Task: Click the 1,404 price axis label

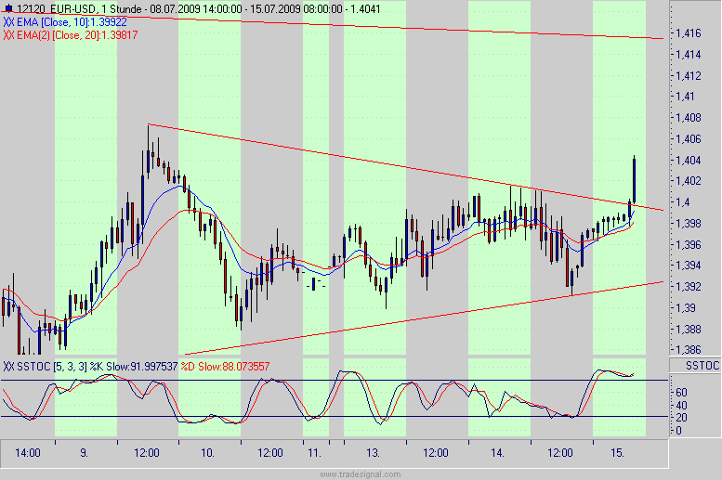Action: click(689, 161)
